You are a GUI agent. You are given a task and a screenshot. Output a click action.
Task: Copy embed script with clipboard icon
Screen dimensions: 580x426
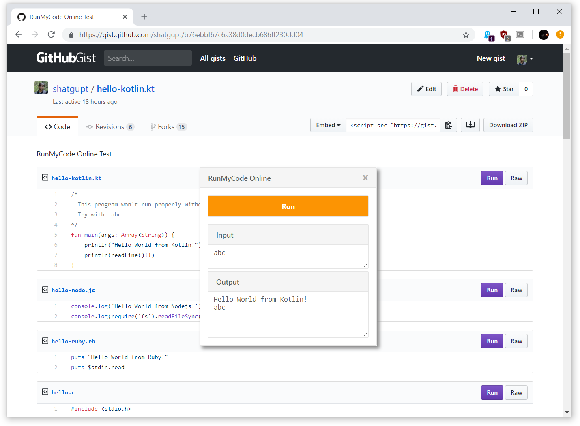(x=449, y=125)
